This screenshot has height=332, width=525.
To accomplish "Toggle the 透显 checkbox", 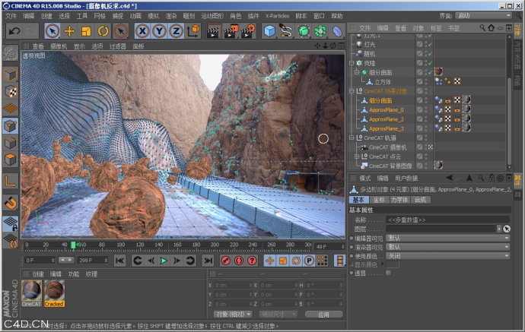I will pos(388,273).
